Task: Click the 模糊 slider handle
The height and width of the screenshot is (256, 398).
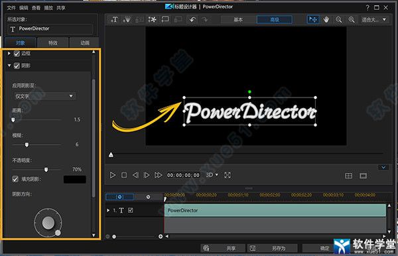Action: tap(27, 145)
